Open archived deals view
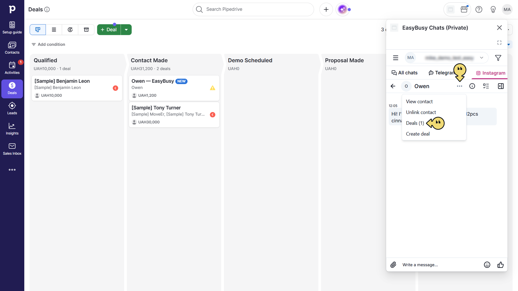 (x=86, y=30)
